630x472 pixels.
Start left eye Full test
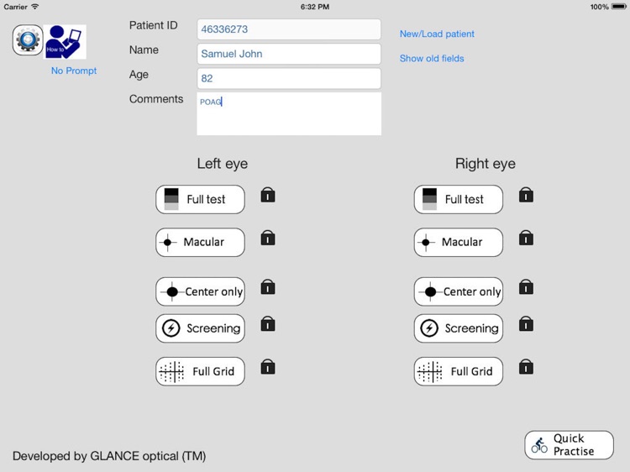point(200,200)
